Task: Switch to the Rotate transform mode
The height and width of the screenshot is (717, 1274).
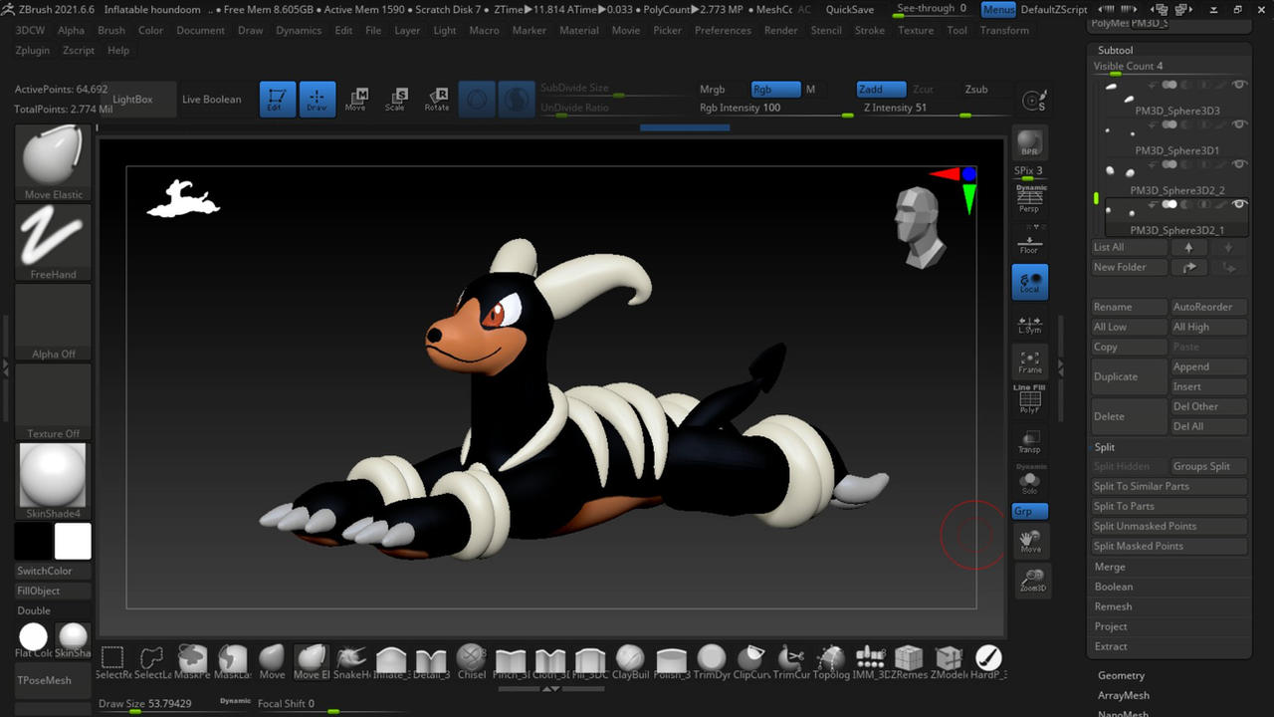Action: 437,100
